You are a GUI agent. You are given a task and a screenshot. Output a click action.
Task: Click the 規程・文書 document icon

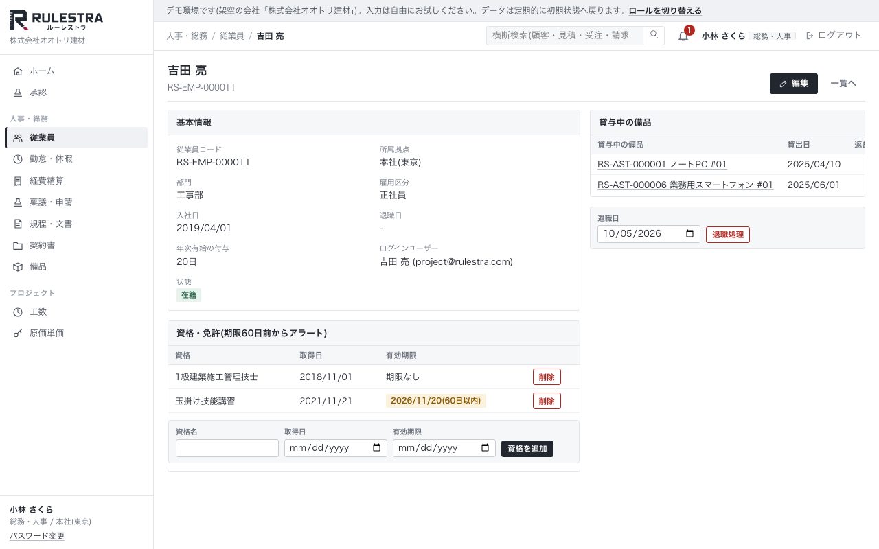point(18,224)
